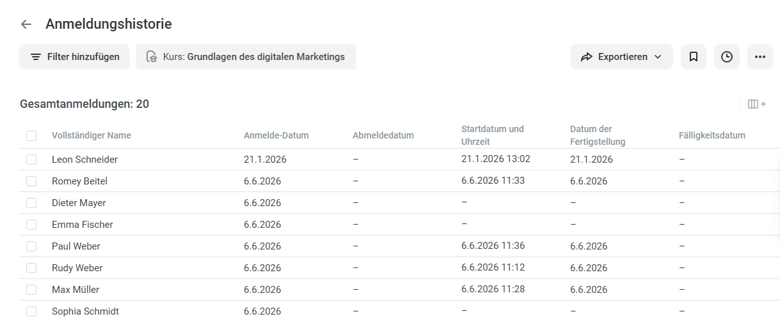Viewport: 780px width, 321px height.
Task: Click the add columns icon
Action: click(x=757, y=104)
